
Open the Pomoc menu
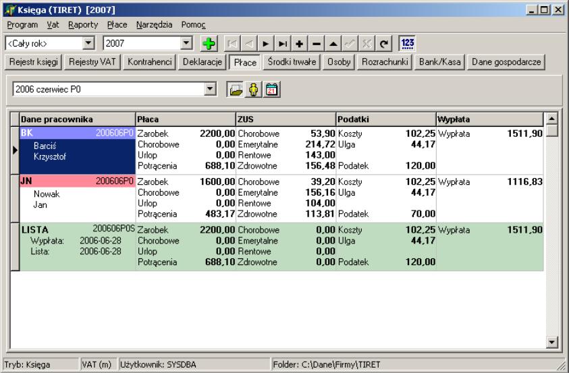pos(194,25)
